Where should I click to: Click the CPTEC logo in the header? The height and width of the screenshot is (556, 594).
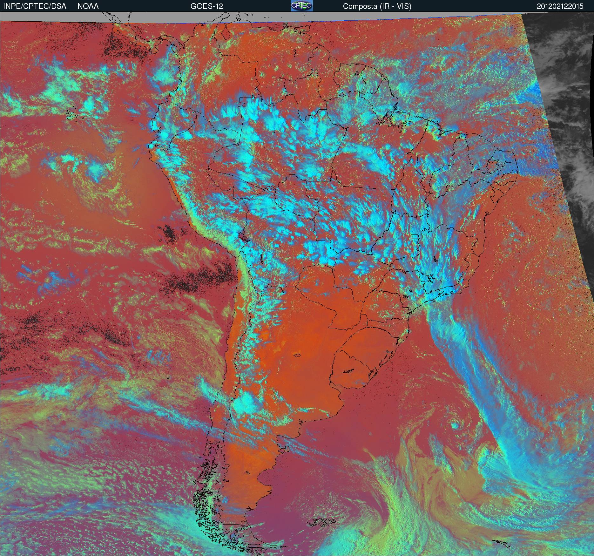coord(302,6)
